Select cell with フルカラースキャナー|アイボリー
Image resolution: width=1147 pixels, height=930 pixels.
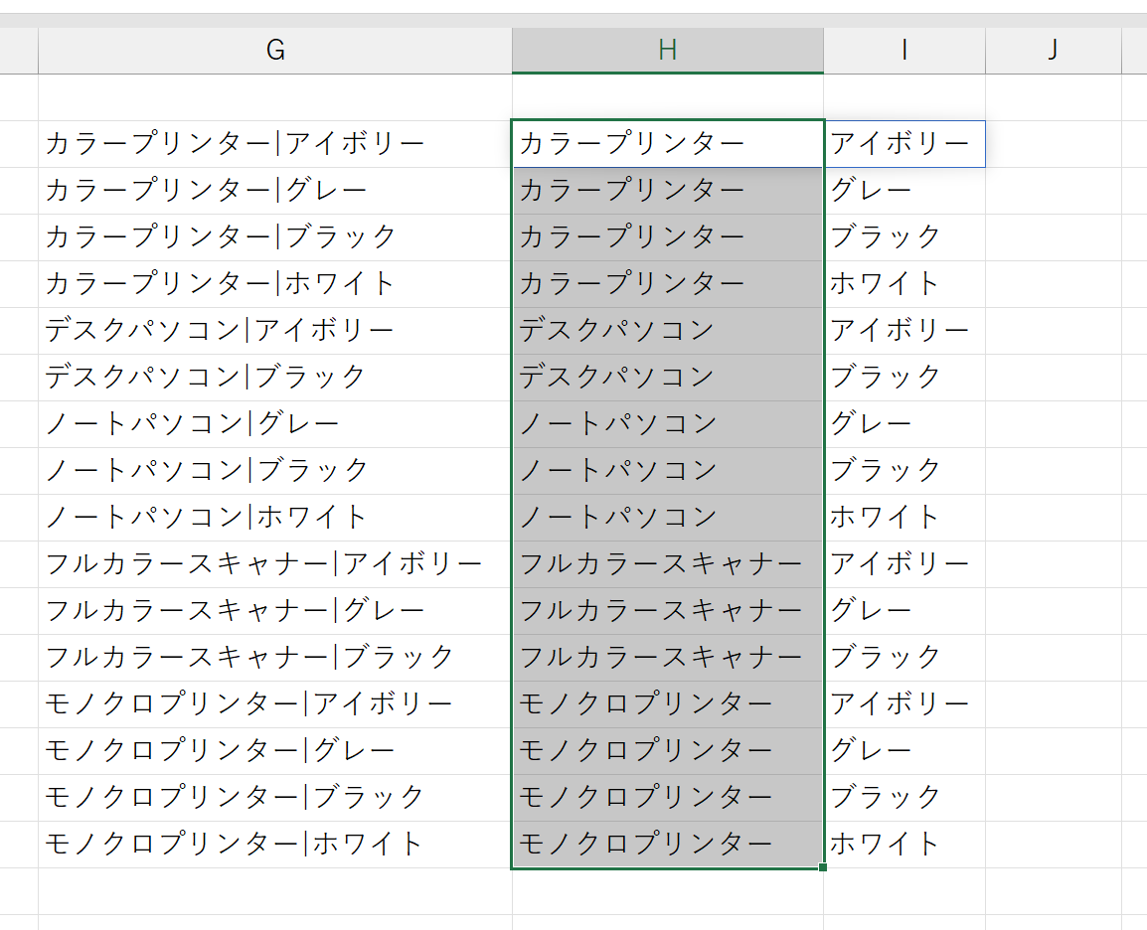pos(275,564)
